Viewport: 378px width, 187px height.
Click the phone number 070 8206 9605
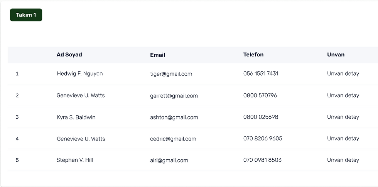263,139
